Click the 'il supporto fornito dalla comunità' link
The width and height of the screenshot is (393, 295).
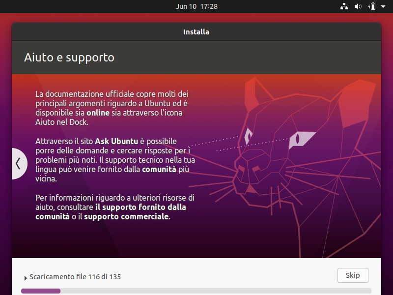coord(140,207)
